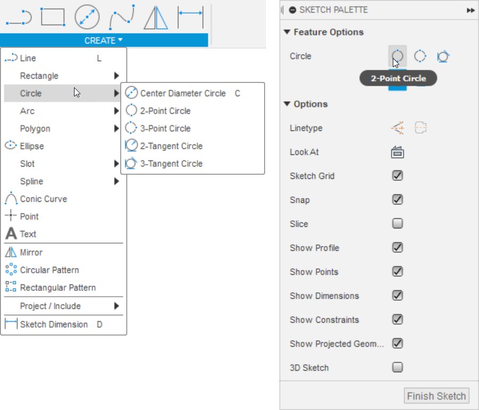Viewport: 479px width, 410px height.
Task: Choose 2-Tangent Circle in the submenu
Action: coord(193,146)
